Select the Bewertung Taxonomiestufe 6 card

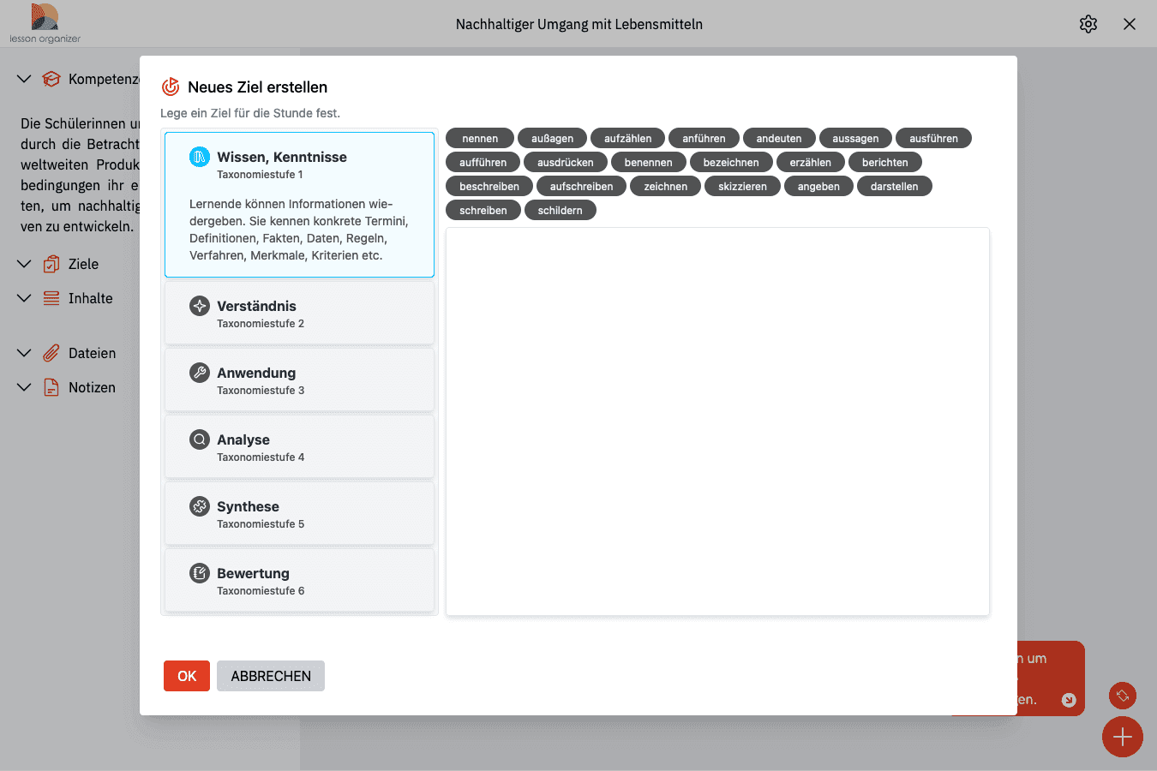pyautogui.click(x=299, y=581)
